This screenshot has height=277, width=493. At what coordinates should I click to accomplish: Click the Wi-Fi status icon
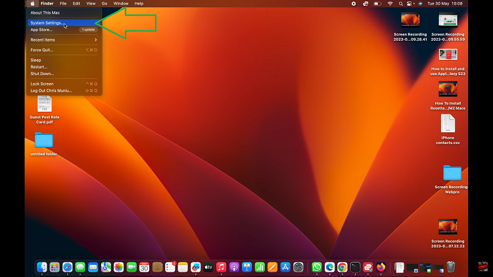click(390, 3)
